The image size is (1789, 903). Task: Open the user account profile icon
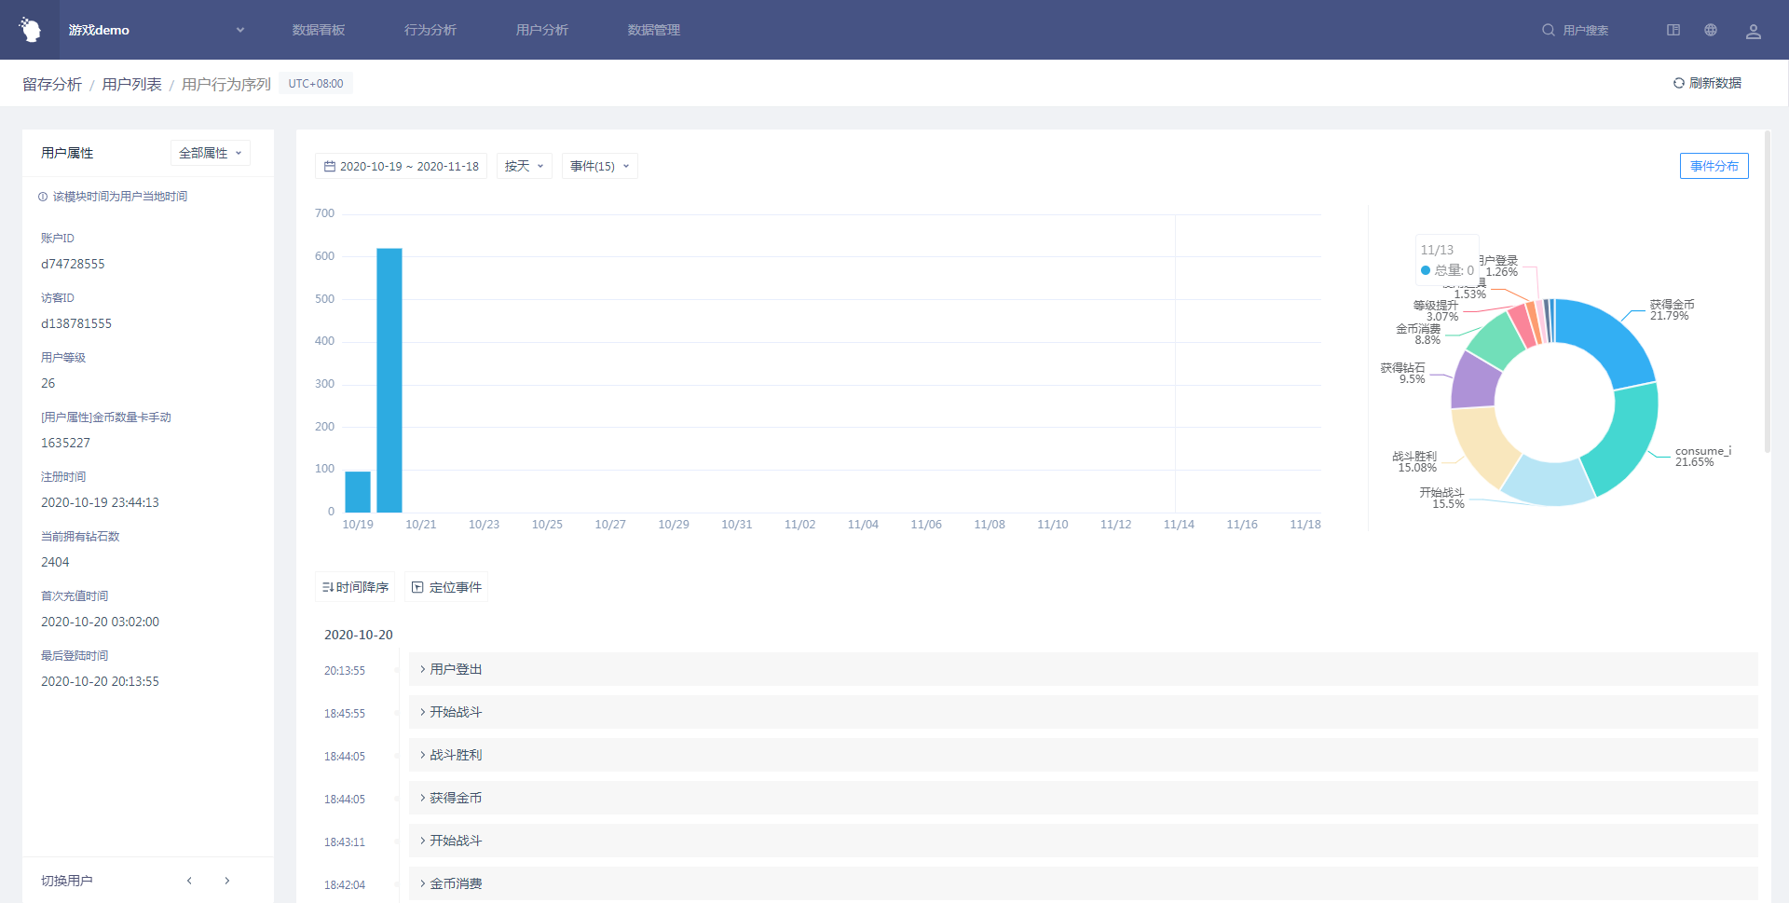pos(1753,31)
